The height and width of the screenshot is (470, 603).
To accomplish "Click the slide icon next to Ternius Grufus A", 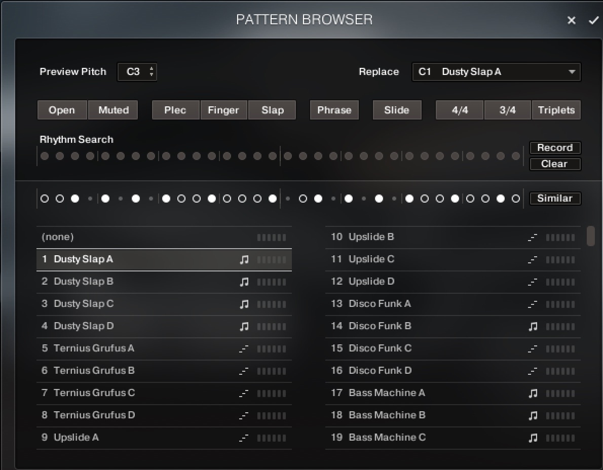I will [x=244, y=348].
